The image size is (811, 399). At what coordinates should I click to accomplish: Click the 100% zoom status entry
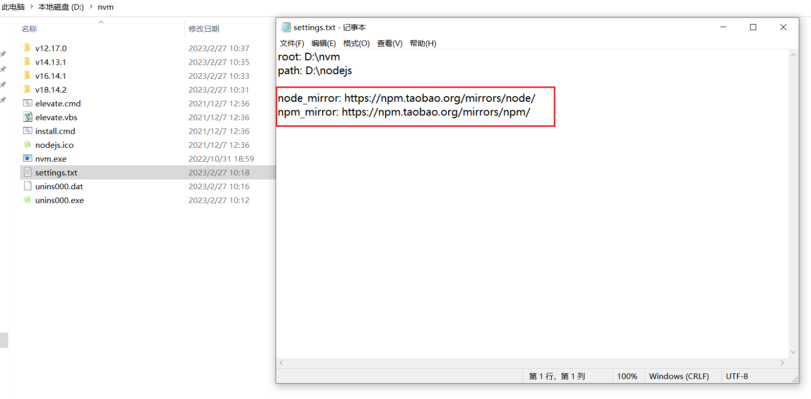pos(627,376)
